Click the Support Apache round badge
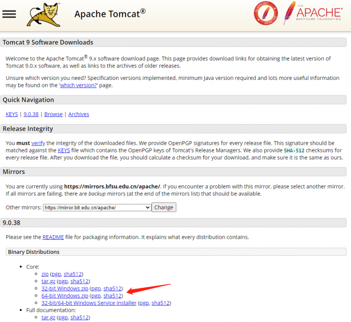Viewport: 351px width, 322px height. 266,13
